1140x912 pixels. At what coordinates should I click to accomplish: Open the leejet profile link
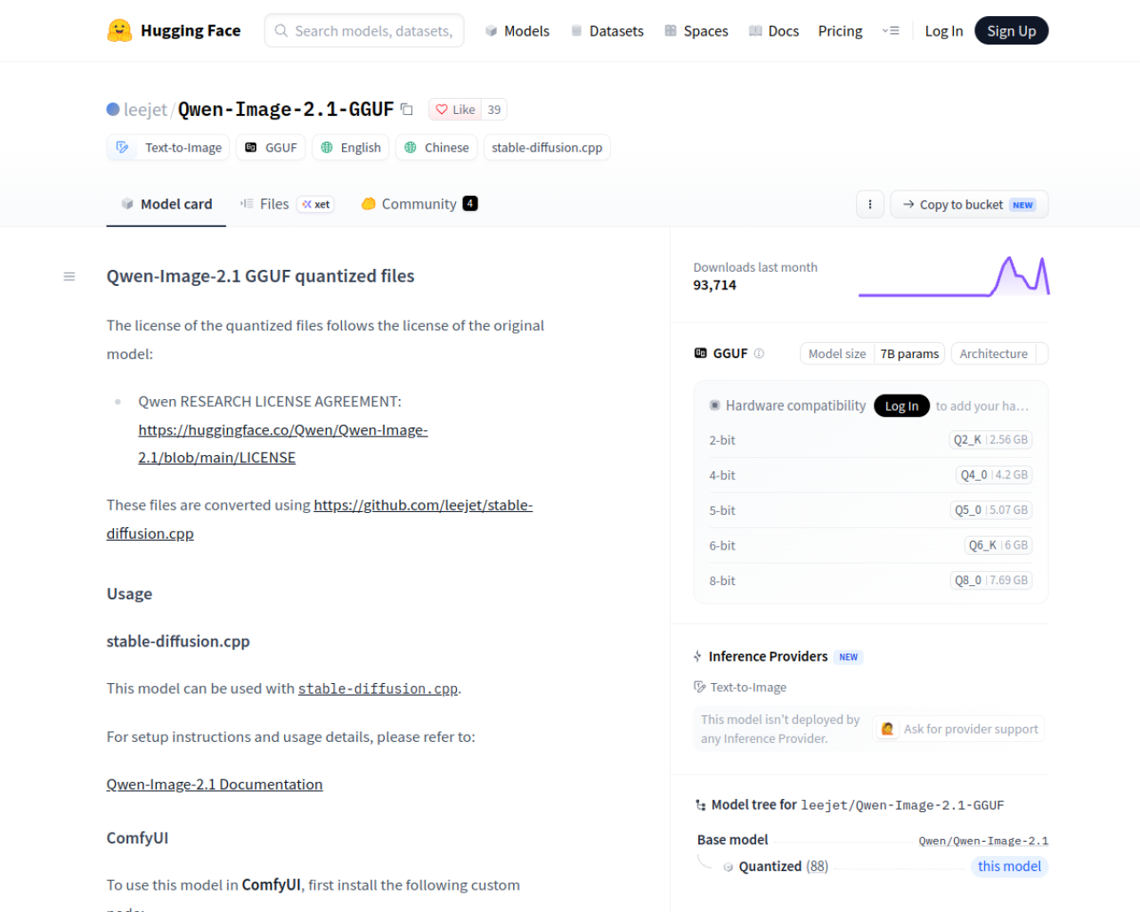pyautogui.click(x=145, y=110)
